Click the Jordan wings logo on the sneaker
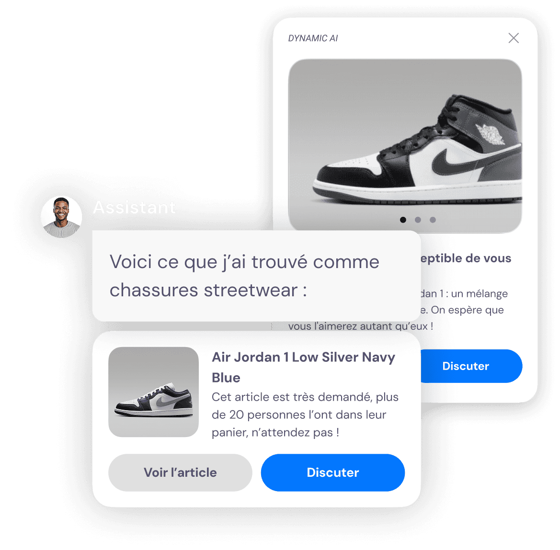560x550 pixels. [x=491, y=134]
